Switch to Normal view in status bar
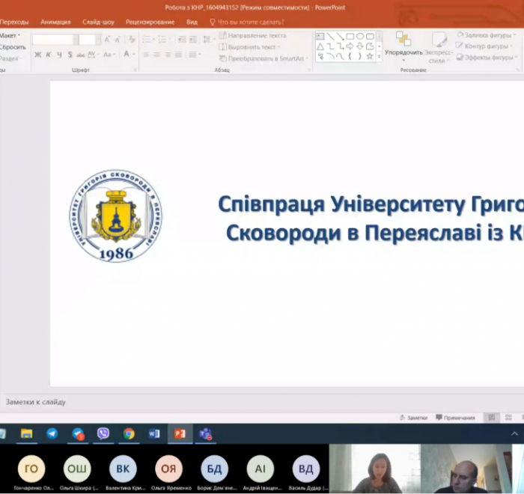 [492, 418]
